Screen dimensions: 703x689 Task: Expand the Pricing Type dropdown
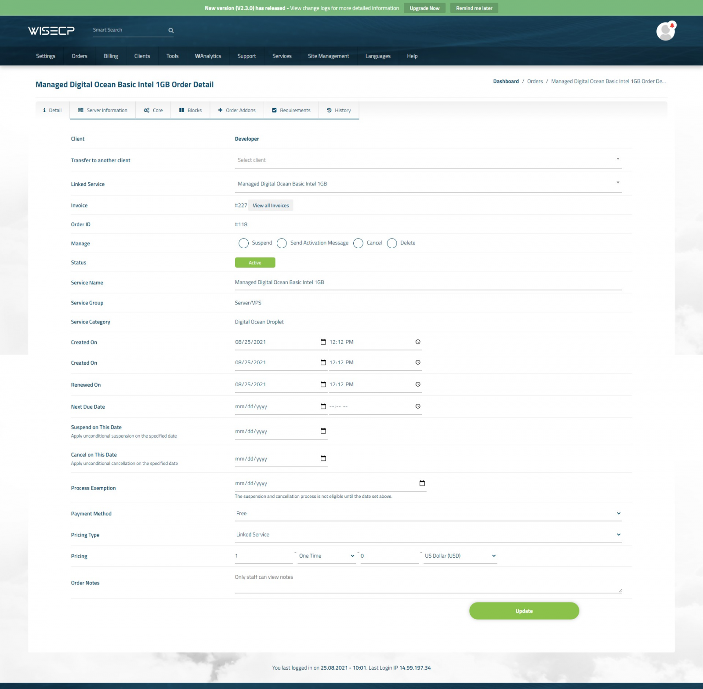pos(428,535)
